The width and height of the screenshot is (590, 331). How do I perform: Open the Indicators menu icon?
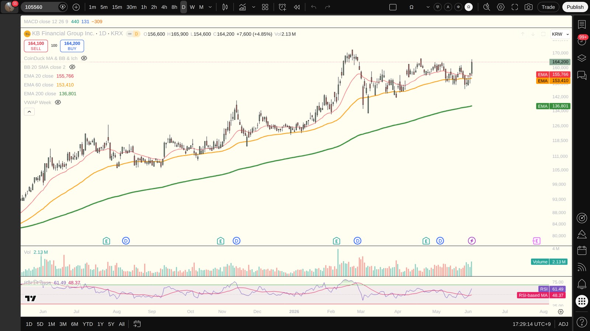coord(242,7)
